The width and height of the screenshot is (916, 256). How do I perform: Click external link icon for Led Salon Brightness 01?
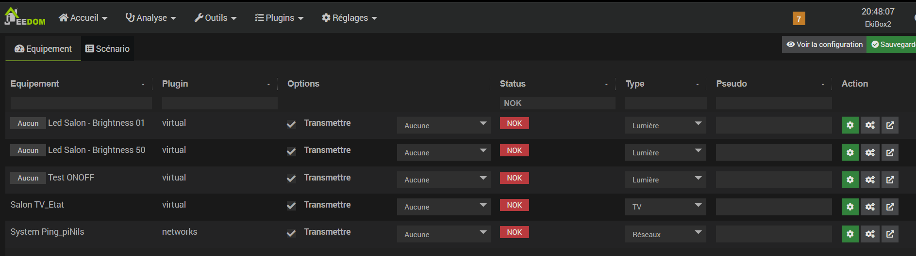890,125
